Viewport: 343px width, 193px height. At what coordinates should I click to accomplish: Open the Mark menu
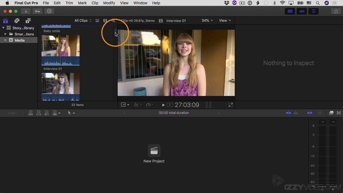(x=82, y=3)
